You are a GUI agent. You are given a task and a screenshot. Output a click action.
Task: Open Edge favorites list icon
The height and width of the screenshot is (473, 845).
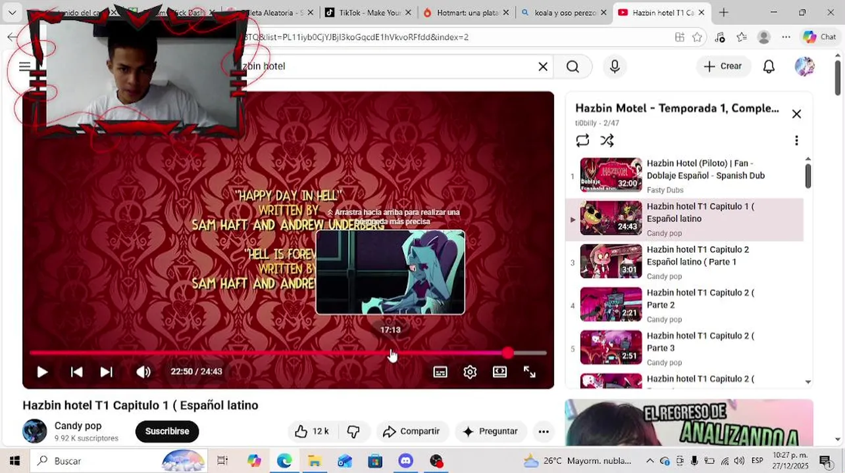coord(742,37)
